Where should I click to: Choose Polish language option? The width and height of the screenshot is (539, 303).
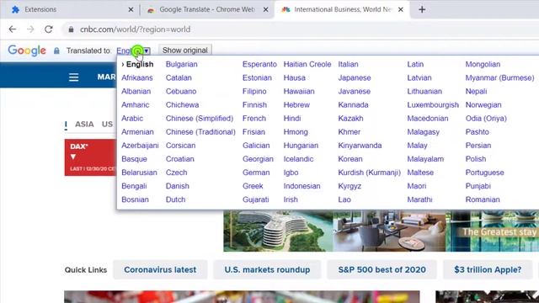point(476,159)
